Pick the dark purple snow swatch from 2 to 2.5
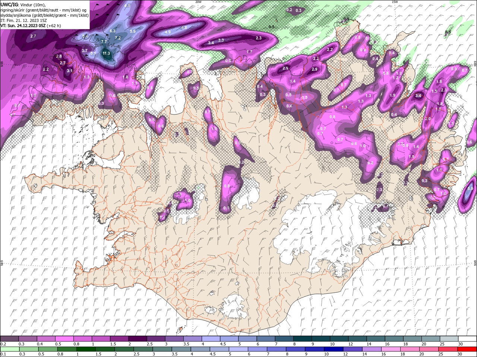The height and width of the screenshot is (357, 477). [x=138, y=339]
